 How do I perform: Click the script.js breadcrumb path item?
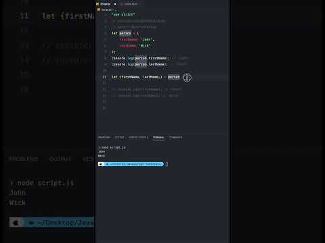(106, 9)
